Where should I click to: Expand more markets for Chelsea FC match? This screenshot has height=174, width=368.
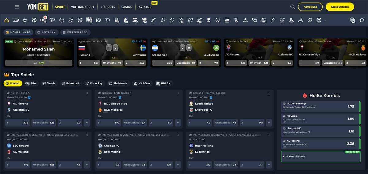[x=178, y=165]
